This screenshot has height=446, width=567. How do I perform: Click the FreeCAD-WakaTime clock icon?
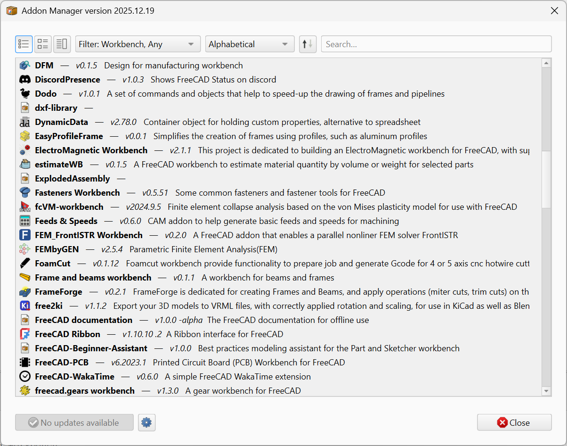click(x=25, y=377)
